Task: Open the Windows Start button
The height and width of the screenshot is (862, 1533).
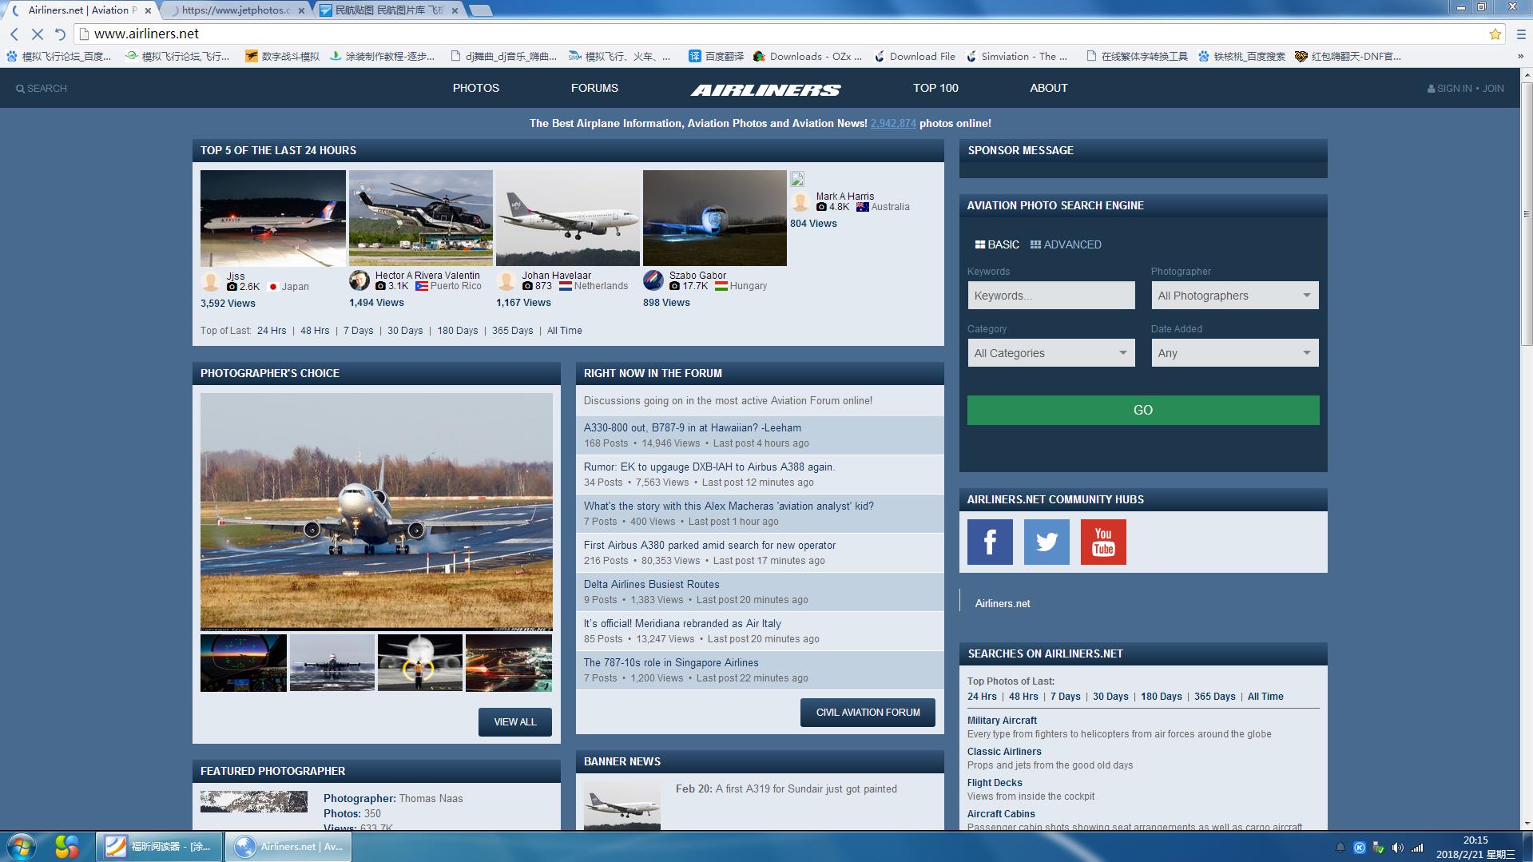Action: pos(22,846)
